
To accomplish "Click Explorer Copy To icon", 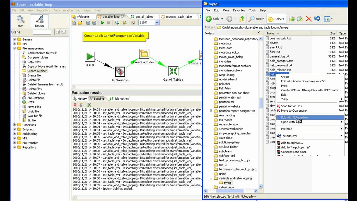I will point(300,19).
